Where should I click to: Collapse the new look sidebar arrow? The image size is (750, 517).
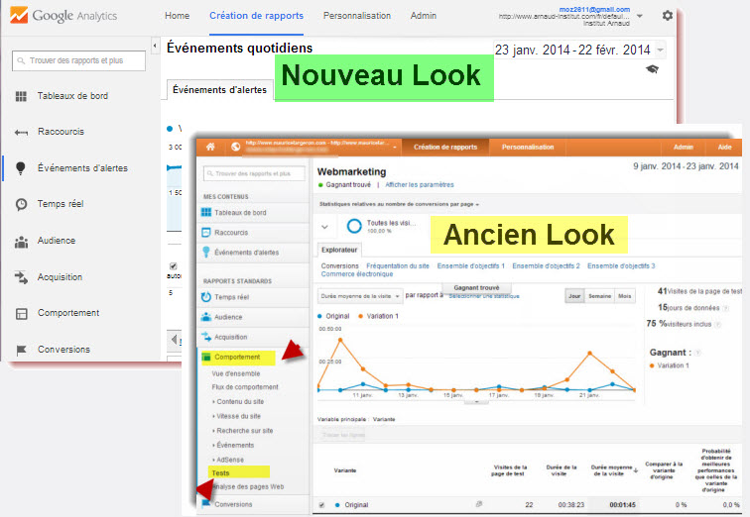(x=155, y=46)
